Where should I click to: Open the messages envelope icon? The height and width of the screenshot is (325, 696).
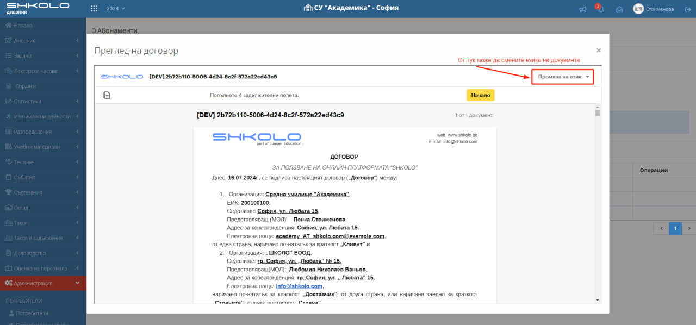tap(619, 9)
